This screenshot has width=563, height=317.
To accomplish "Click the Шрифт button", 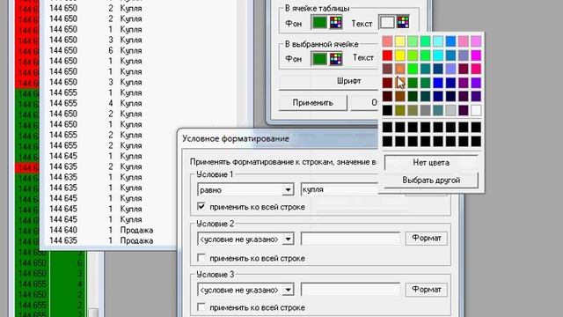I will (x=328, y=81).
